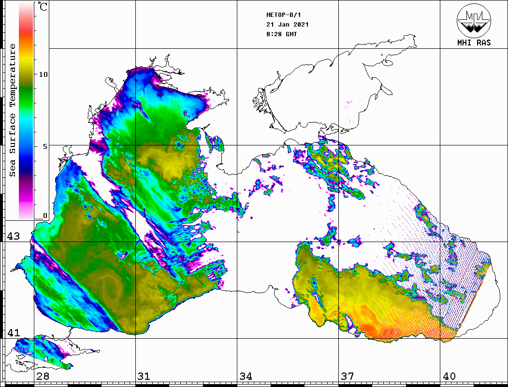Click the green section of the color bar
The image size is (508, 387).
[26, 97]
